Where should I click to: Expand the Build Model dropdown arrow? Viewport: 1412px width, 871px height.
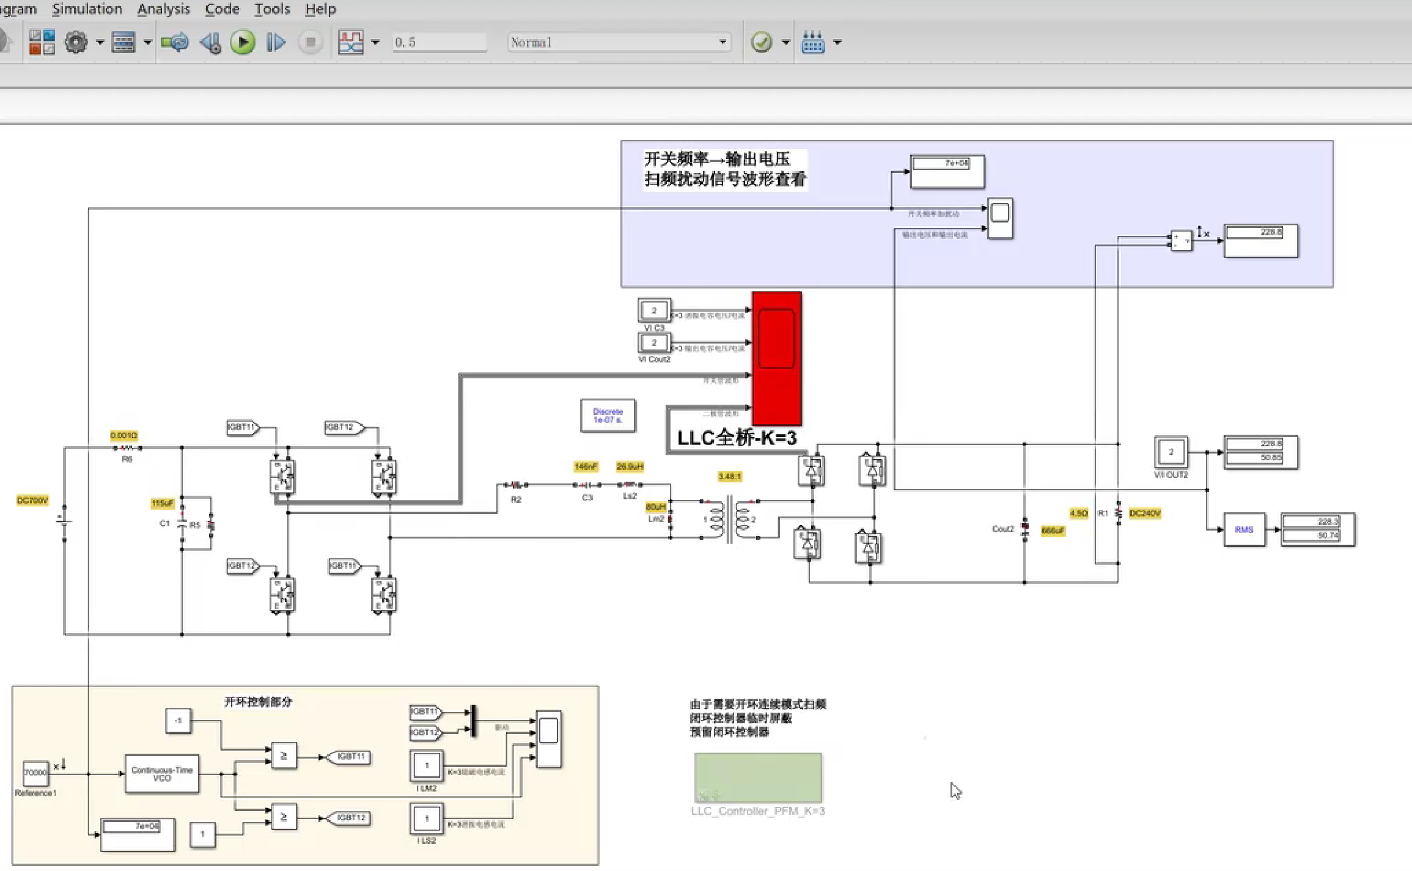tap(837, 42)
